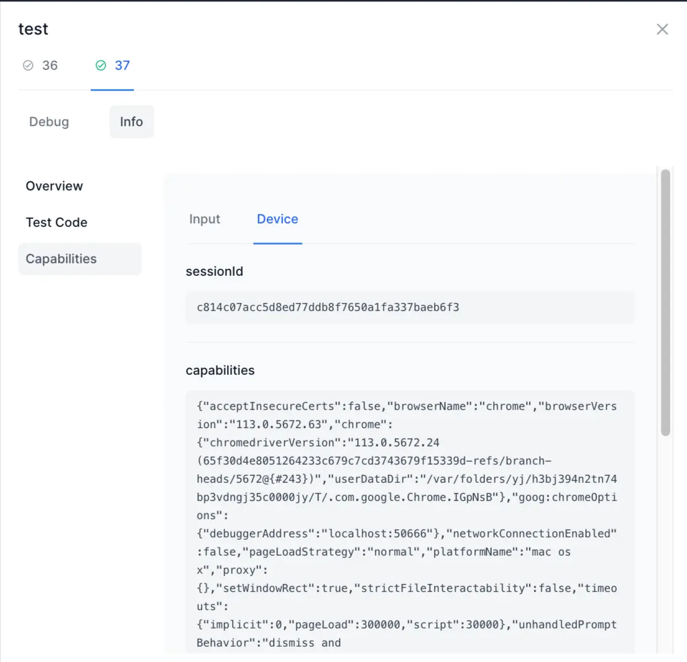Click the green check icon beside 37

pos(101,65)
